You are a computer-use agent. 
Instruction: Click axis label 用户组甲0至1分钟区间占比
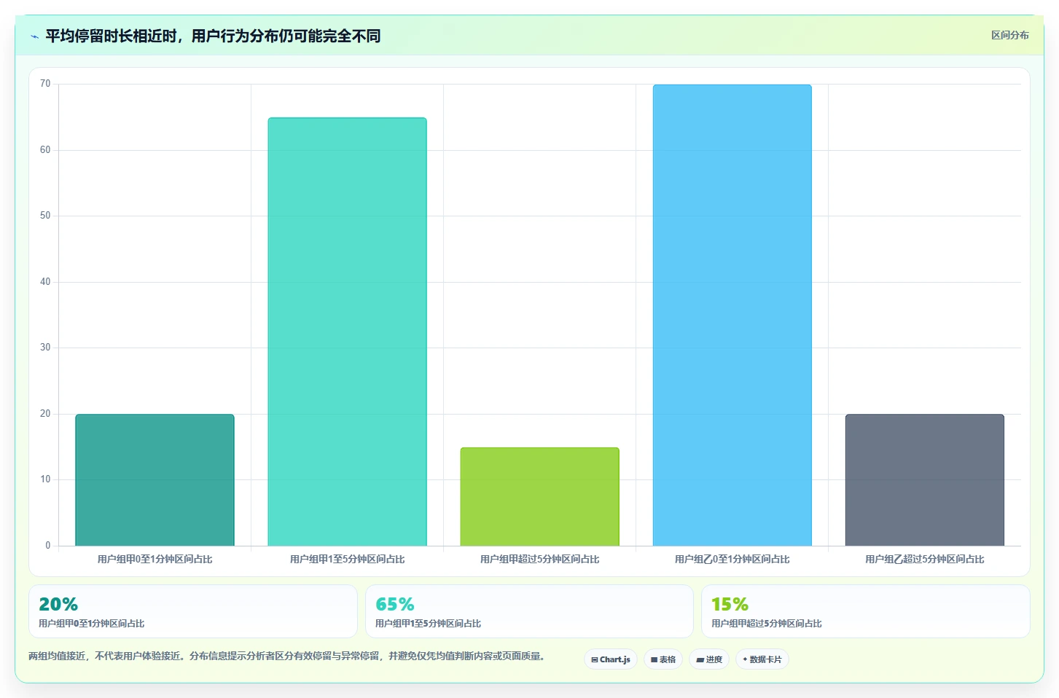(x=155, y=560)
